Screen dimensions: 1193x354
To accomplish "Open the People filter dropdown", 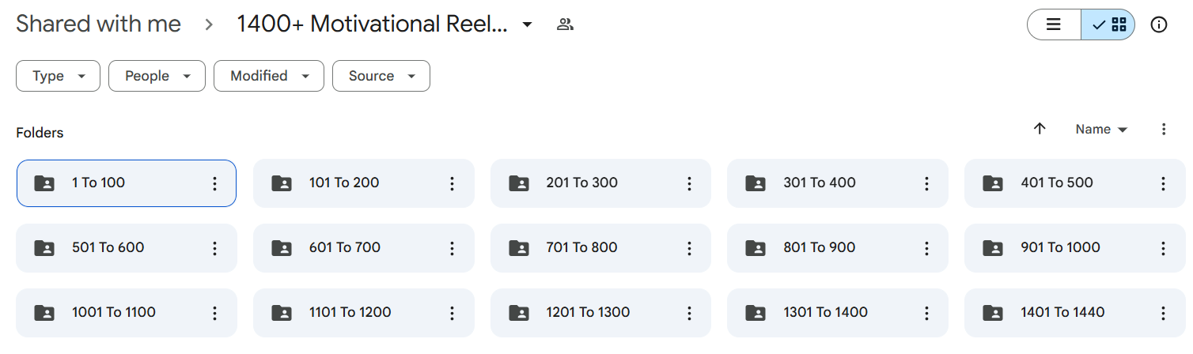I will 157,76.
